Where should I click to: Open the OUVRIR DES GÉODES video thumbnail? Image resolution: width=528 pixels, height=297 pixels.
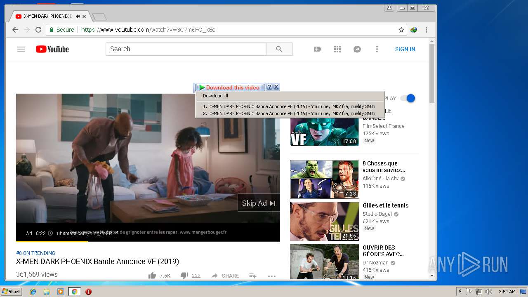325,262
